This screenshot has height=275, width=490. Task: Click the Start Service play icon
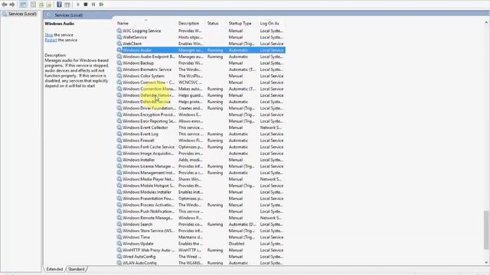point(78,5)
